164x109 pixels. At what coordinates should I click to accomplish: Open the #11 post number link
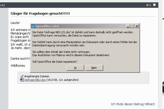(x=149, y=5)
